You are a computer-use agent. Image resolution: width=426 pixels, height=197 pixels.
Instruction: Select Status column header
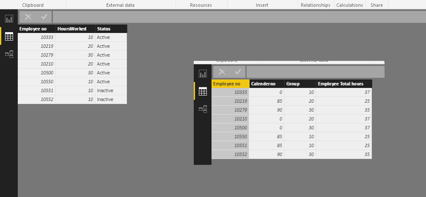click(111, 29)
